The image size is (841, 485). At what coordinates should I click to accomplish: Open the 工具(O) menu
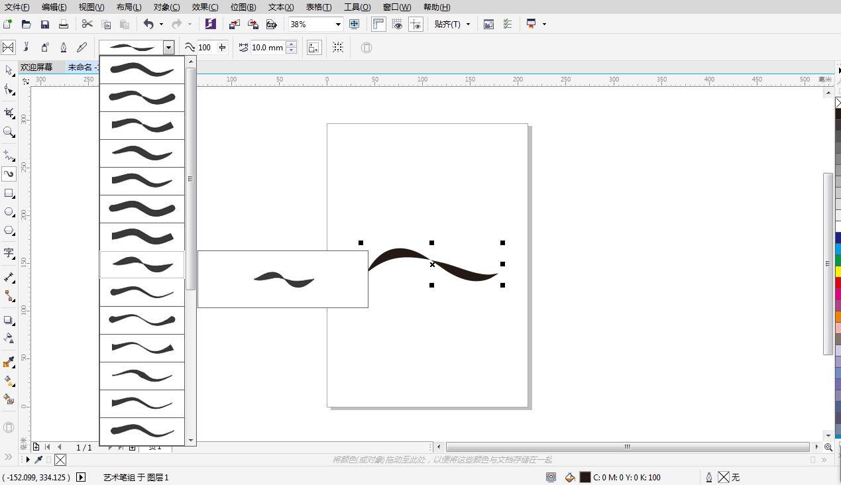(357, 7)
